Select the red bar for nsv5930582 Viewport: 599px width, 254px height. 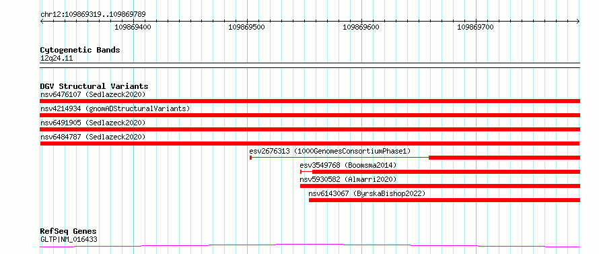click(x=440, y=186)
